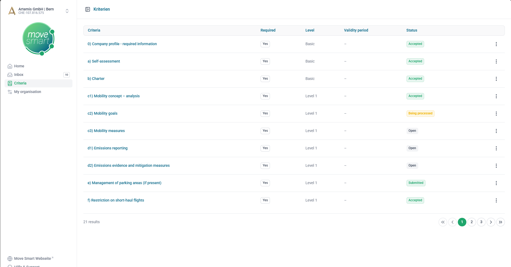
Task: Click the next page arrow
Action: pyautogui.click(x=491, y=222)
